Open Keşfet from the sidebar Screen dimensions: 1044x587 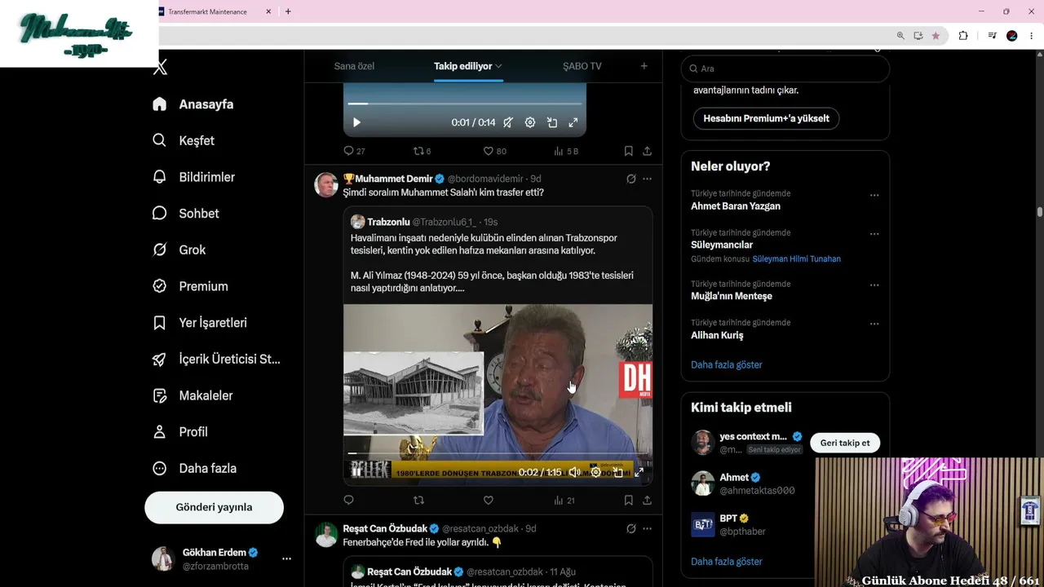tap(184, 140)
